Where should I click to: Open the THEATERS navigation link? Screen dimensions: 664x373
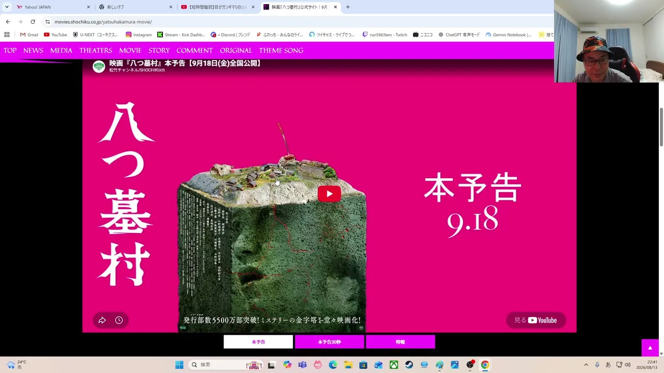(95, 50)
